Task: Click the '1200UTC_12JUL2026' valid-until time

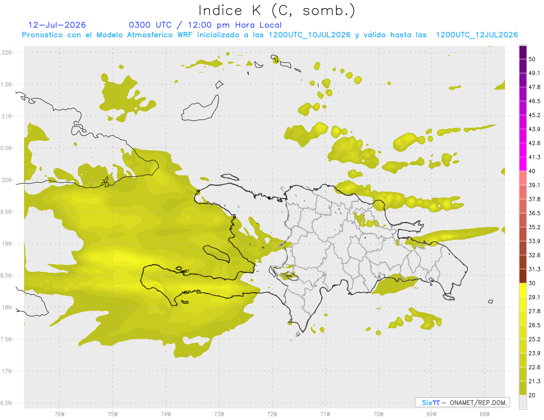Action: pos(477,35)
